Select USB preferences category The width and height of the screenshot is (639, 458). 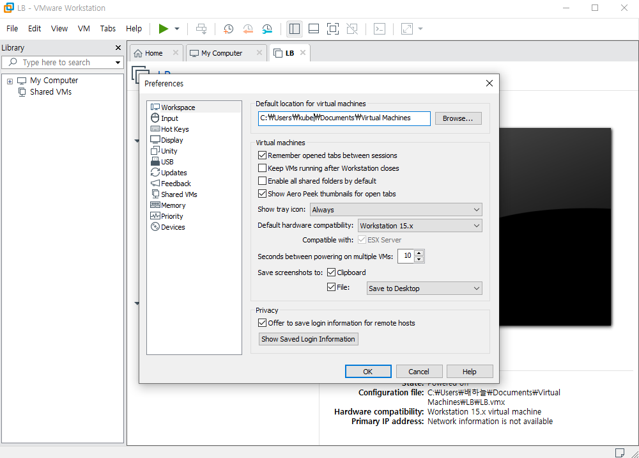coord(167,162)
